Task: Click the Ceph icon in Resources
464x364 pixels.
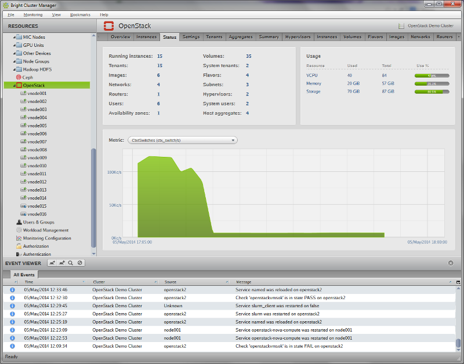Action: click(19, 78)
